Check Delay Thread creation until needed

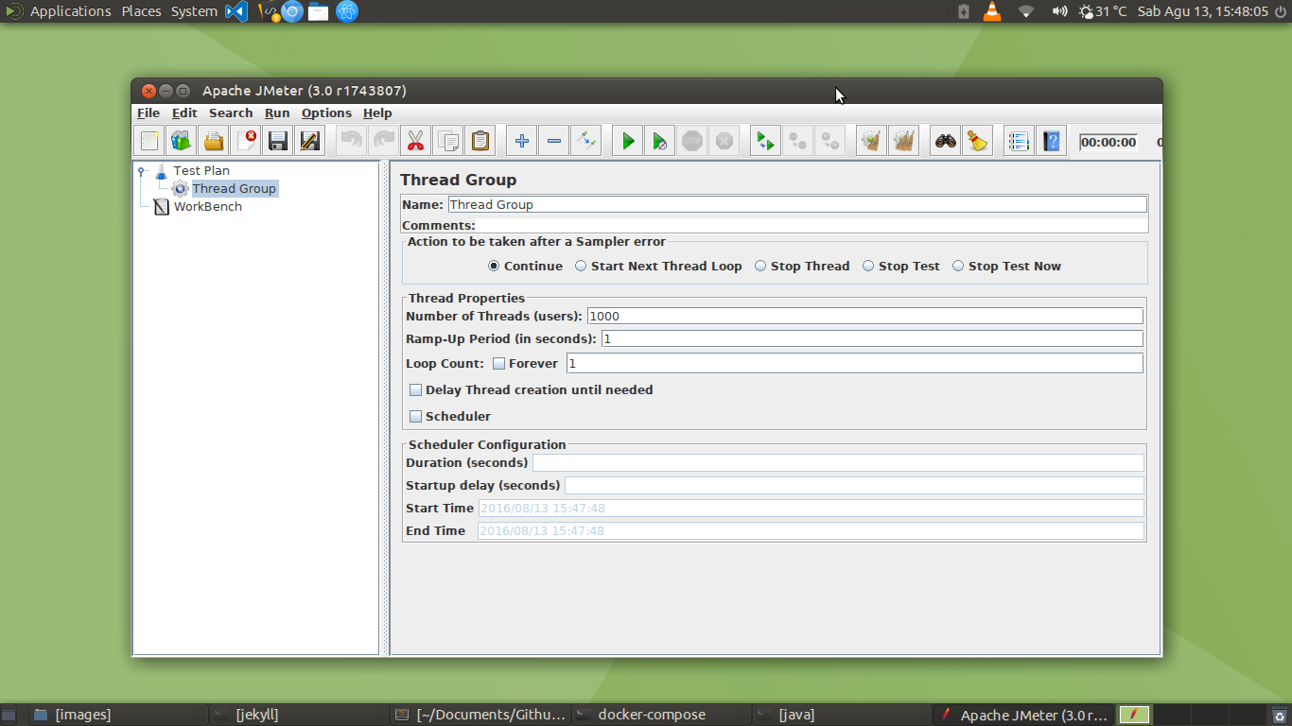tap(415, 390)
